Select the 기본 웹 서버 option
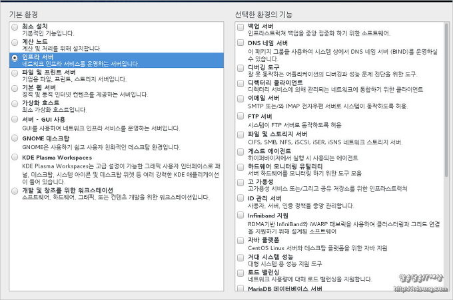453x300 pixels. coord(15,88)
